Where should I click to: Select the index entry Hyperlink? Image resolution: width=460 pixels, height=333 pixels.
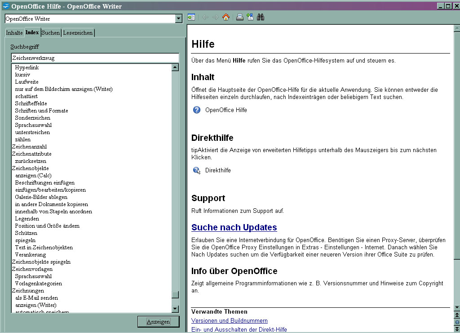coord(27,67)
